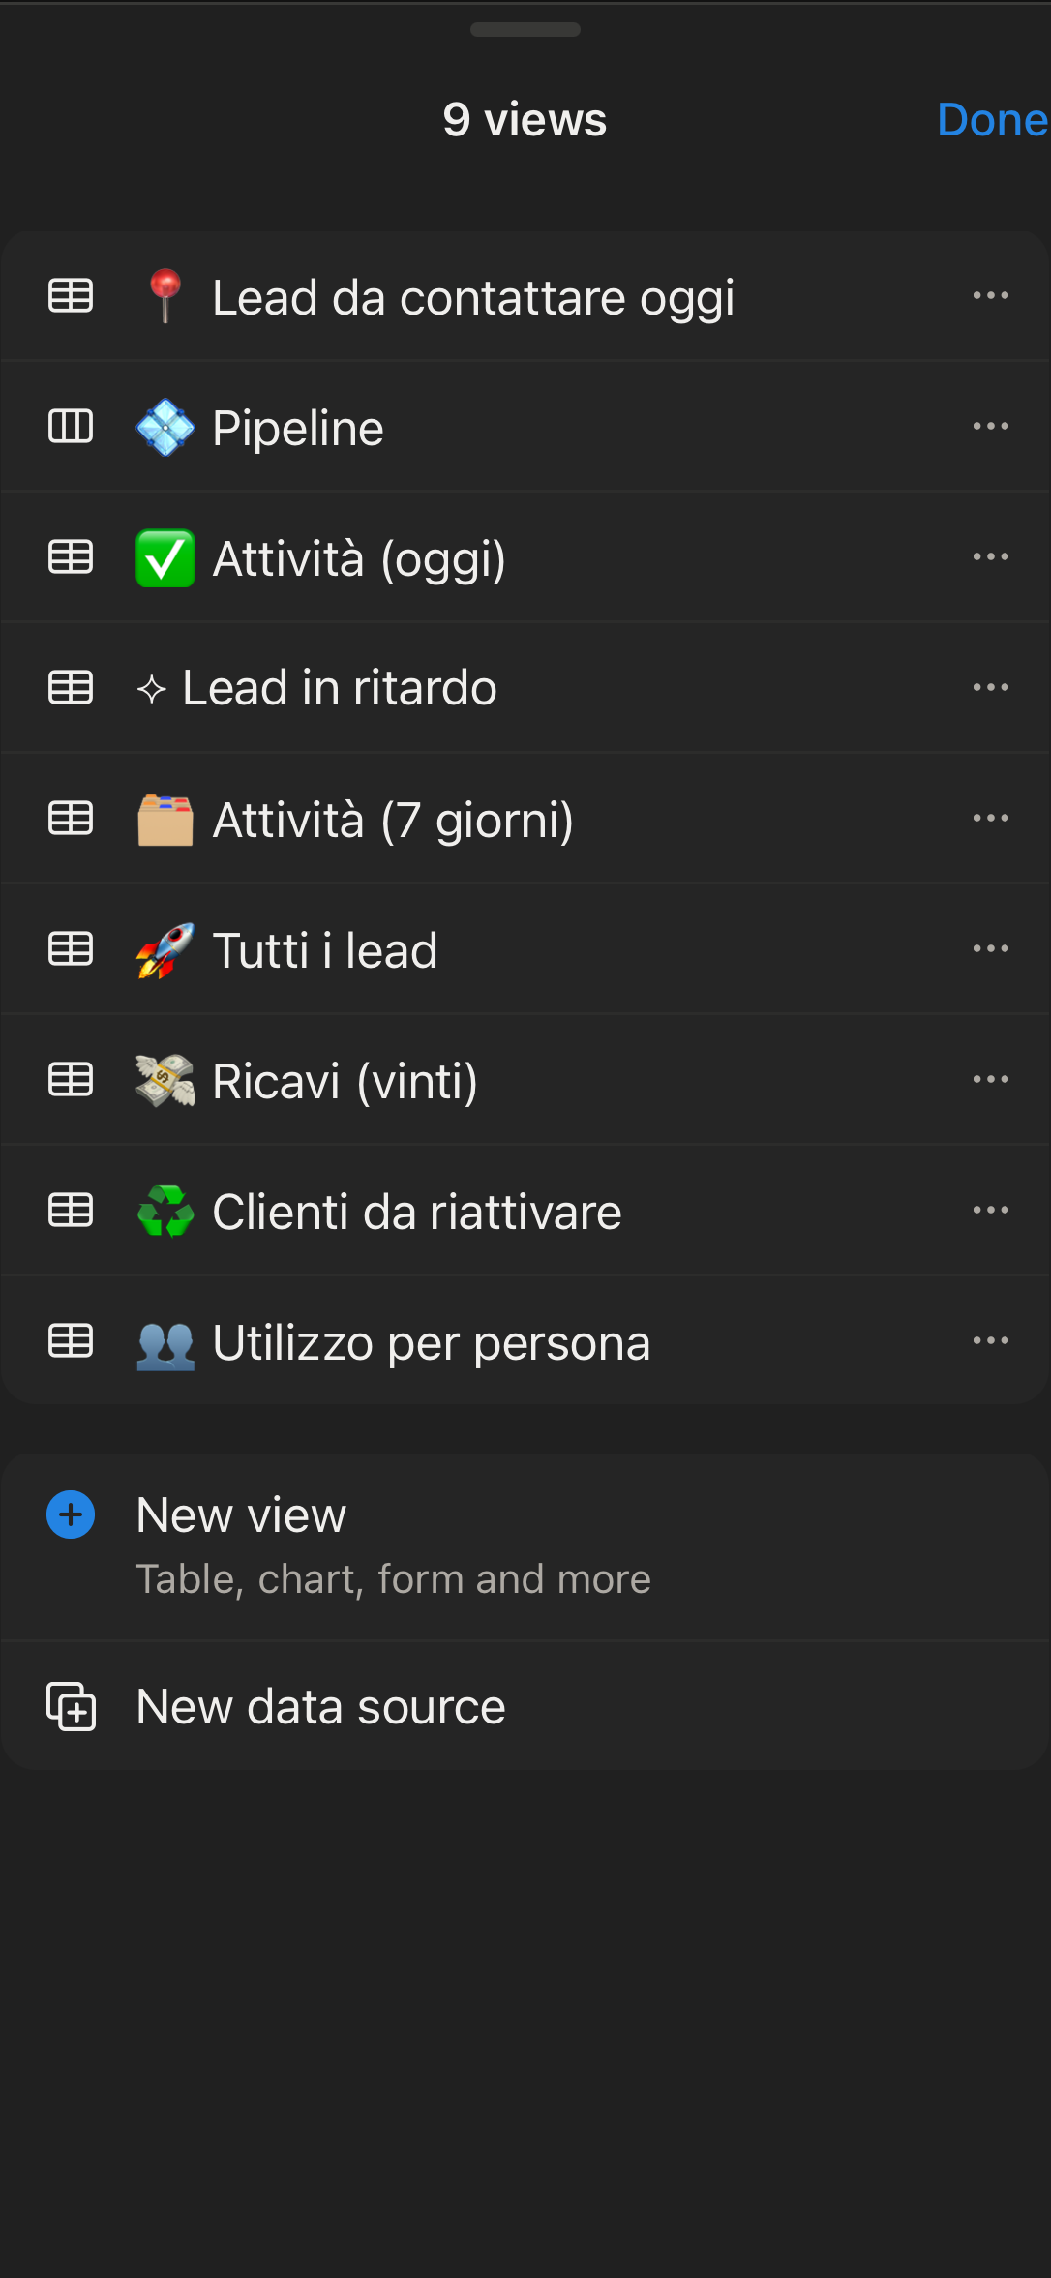Viewport: 1051px width, 2278px height.
Task: Switch to the Attività (oggi) view
Action: click(x=359, y=559)
